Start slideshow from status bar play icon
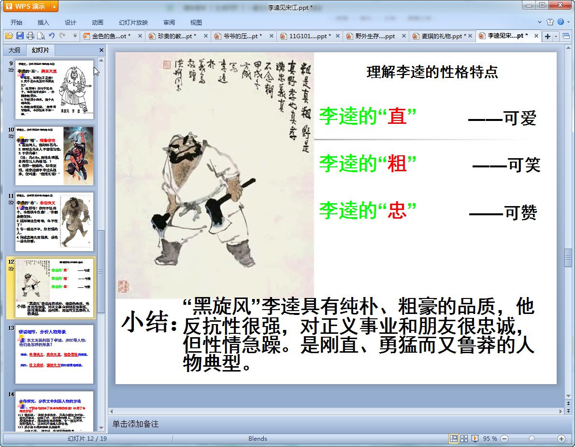Screen dimensions: 575x447 (475, 439)
